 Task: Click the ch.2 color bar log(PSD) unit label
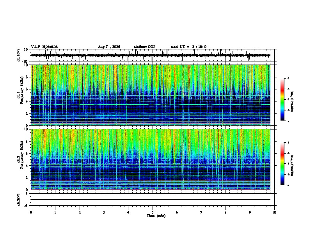click(x=292, y=165)
